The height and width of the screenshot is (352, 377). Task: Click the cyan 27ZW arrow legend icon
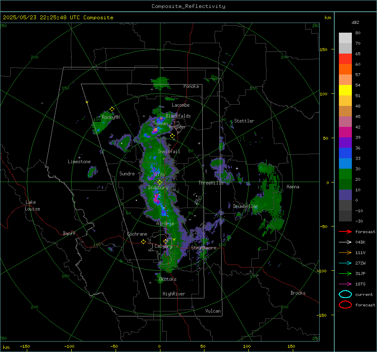click(x=345, y=263)
